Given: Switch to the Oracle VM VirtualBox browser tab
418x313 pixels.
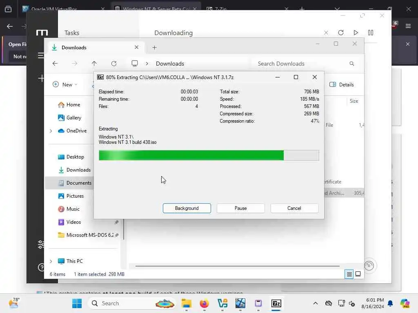Looking at the screenshot, I should [63, 9].
